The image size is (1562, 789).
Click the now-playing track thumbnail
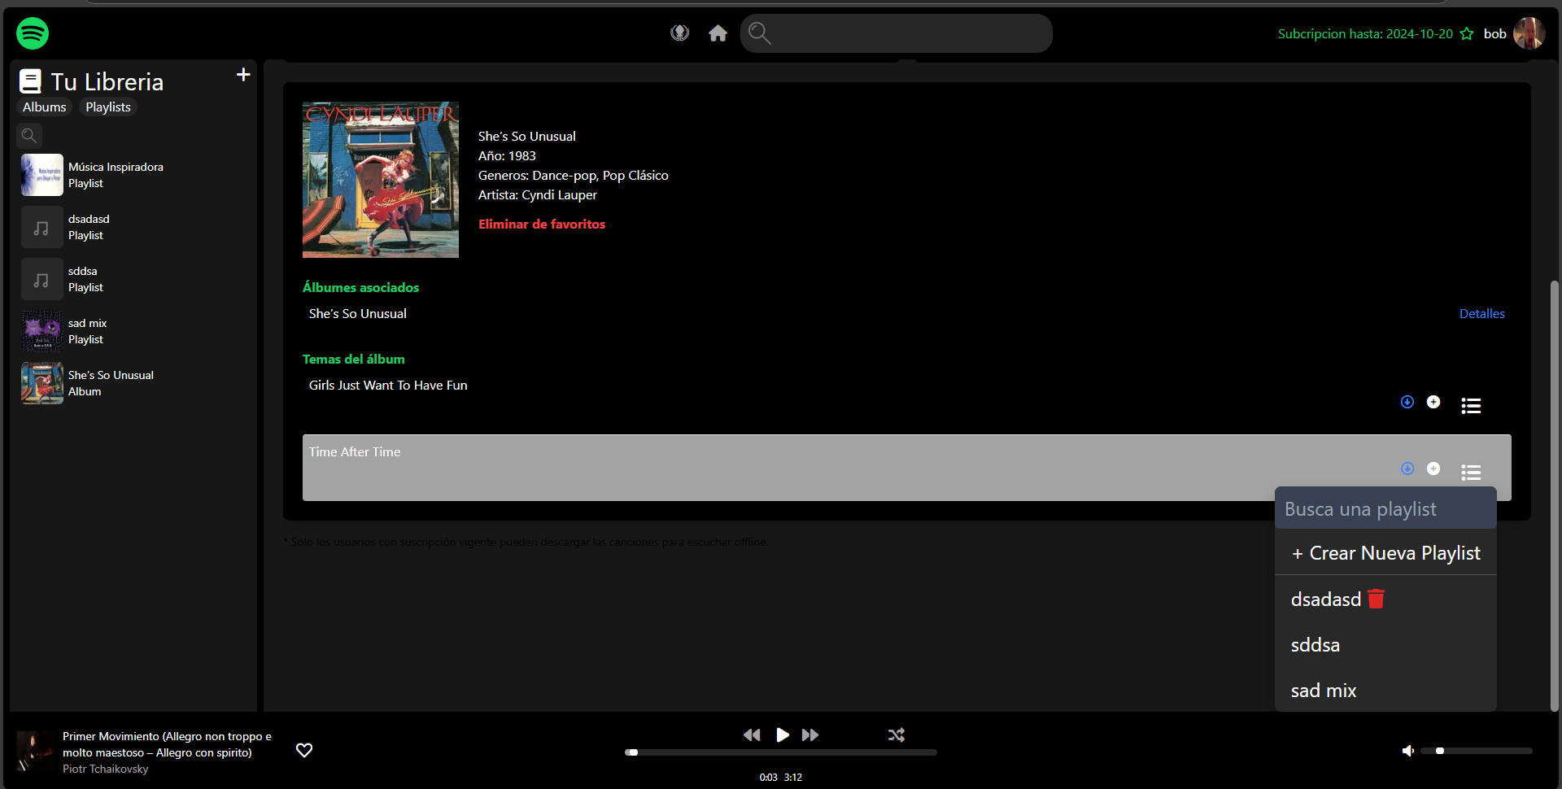[x=35, y=751]
